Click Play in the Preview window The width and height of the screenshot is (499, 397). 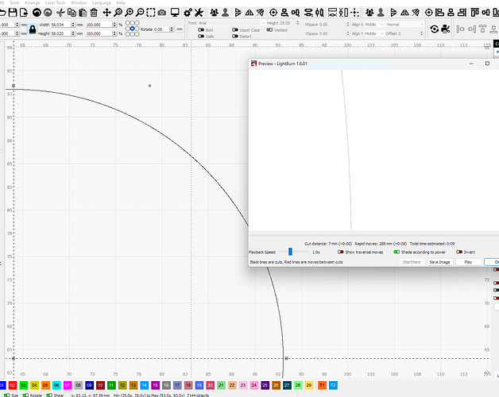coord(468,262)
